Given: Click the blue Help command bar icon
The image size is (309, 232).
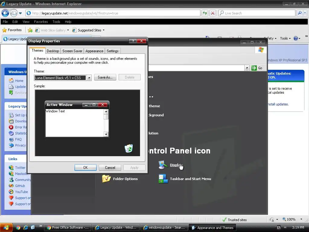Looking at the screenshot, I should [x=296, y=38].
